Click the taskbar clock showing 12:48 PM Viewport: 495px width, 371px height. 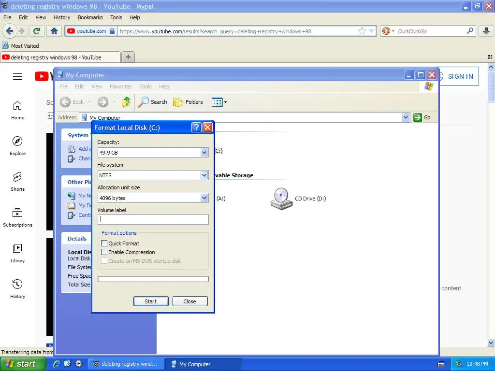tap(477, 364)
